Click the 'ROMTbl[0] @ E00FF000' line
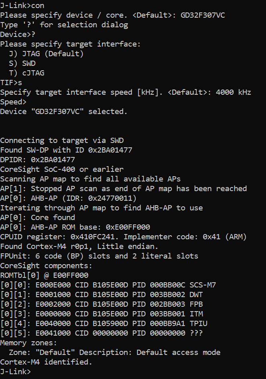 [x=44, y=275]
